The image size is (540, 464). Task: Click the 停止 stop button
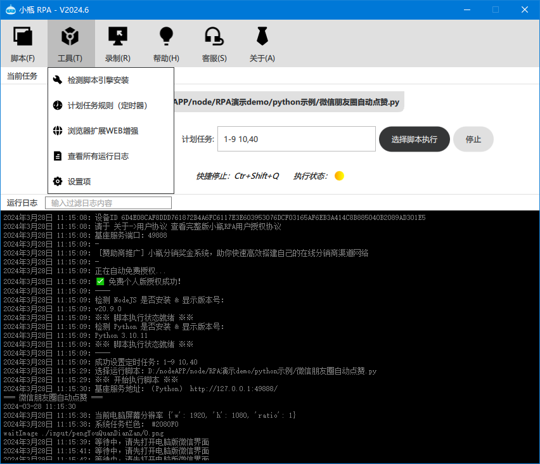pyautogui.click(x=473, y=139)
